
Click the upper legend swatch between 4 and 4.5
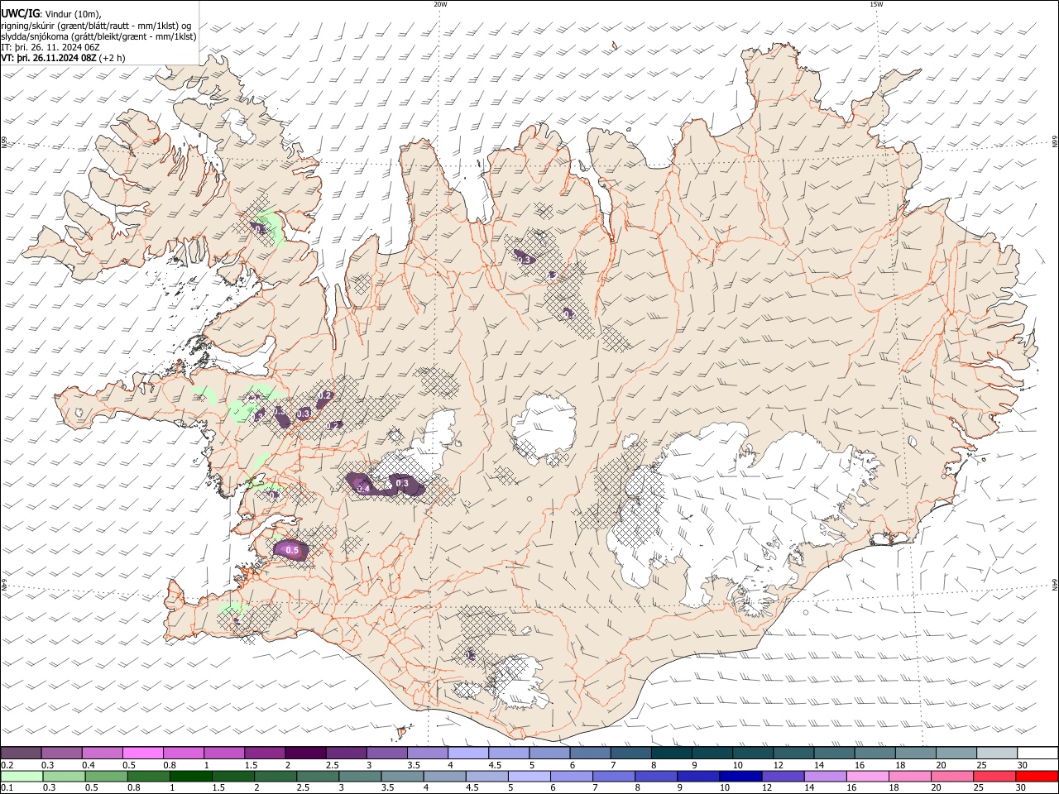point(468,753)
